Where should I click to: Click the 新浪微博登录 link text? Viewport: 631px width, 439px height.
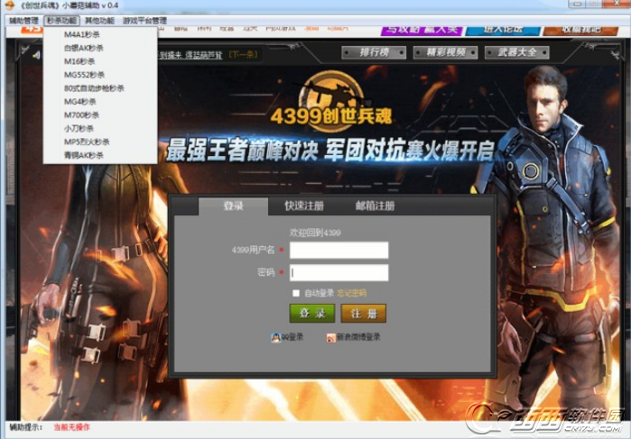pyautogui.click(x=358, y=337)
